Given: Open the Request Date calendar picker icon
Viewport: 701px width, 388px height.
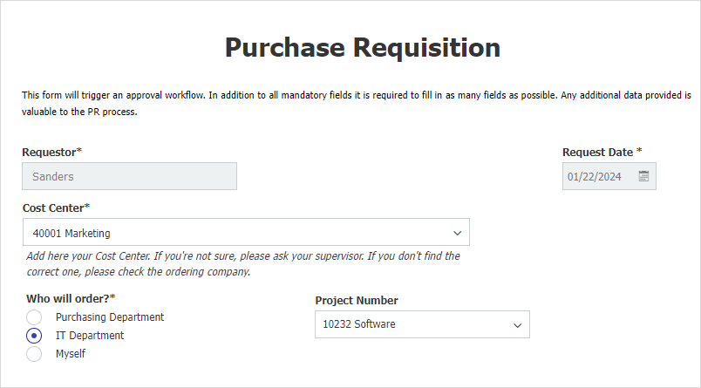Looking at the screenshot, I should (x=643, y=176).
